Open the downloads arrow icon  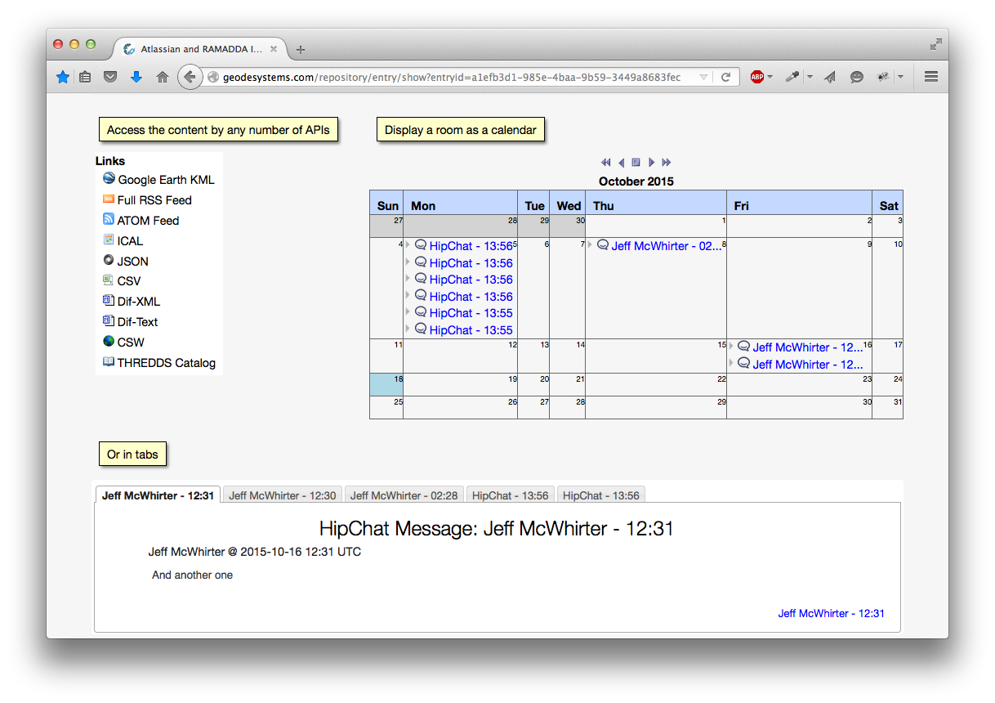(x=136, y=77)
